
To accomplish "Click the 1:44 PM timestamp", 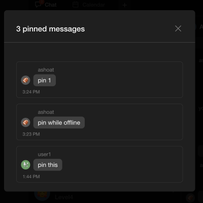I will tap(31, 177).
